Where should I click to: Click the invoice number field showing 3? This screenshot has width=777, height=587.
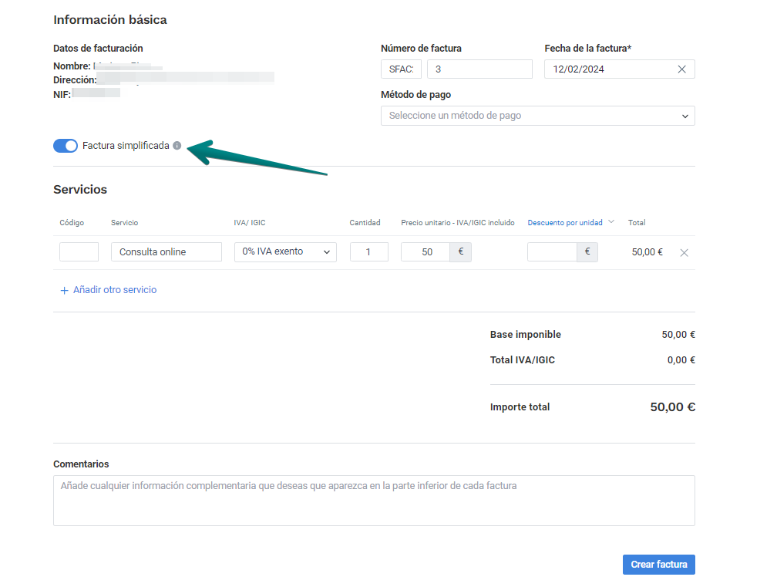tap(479, 69)
